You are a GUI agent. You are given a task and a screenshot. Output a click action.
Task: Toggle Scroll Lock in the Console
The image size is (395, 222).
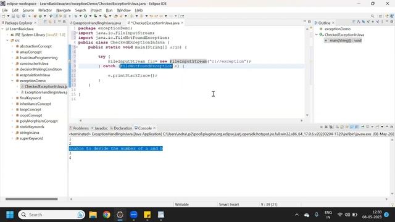tap(342, 127)
